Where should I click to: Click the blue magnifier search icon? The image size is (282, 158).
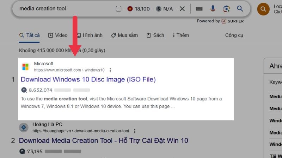pyautogui.click(x=240, y=8)
